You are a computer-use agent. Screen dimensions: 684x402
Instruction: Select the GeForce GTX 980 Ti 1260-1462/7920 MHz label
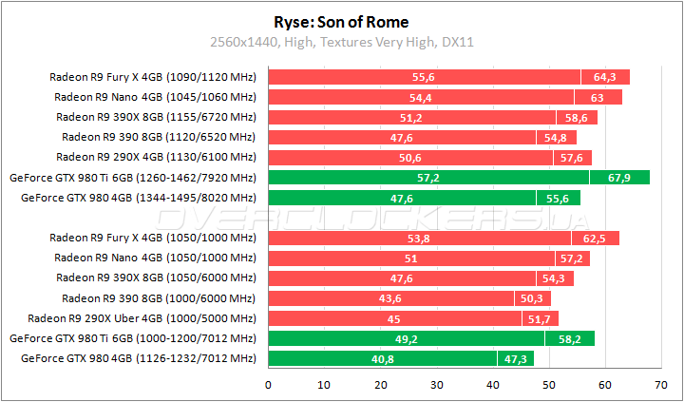(132, 177)
